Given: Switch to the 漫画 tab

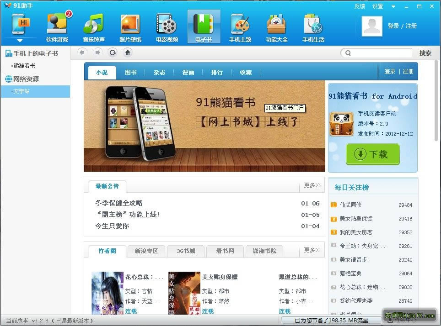Looking at the screenshot, I should click(x=188, y=73).
